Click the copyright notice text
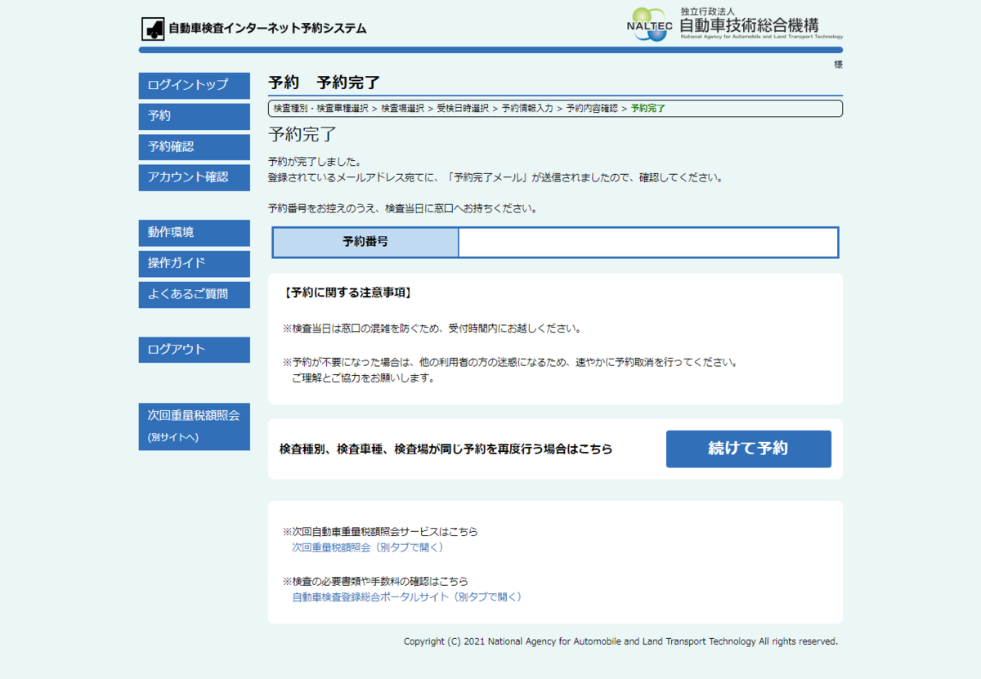This screenshot has width=981, height=679. [620, 641]
